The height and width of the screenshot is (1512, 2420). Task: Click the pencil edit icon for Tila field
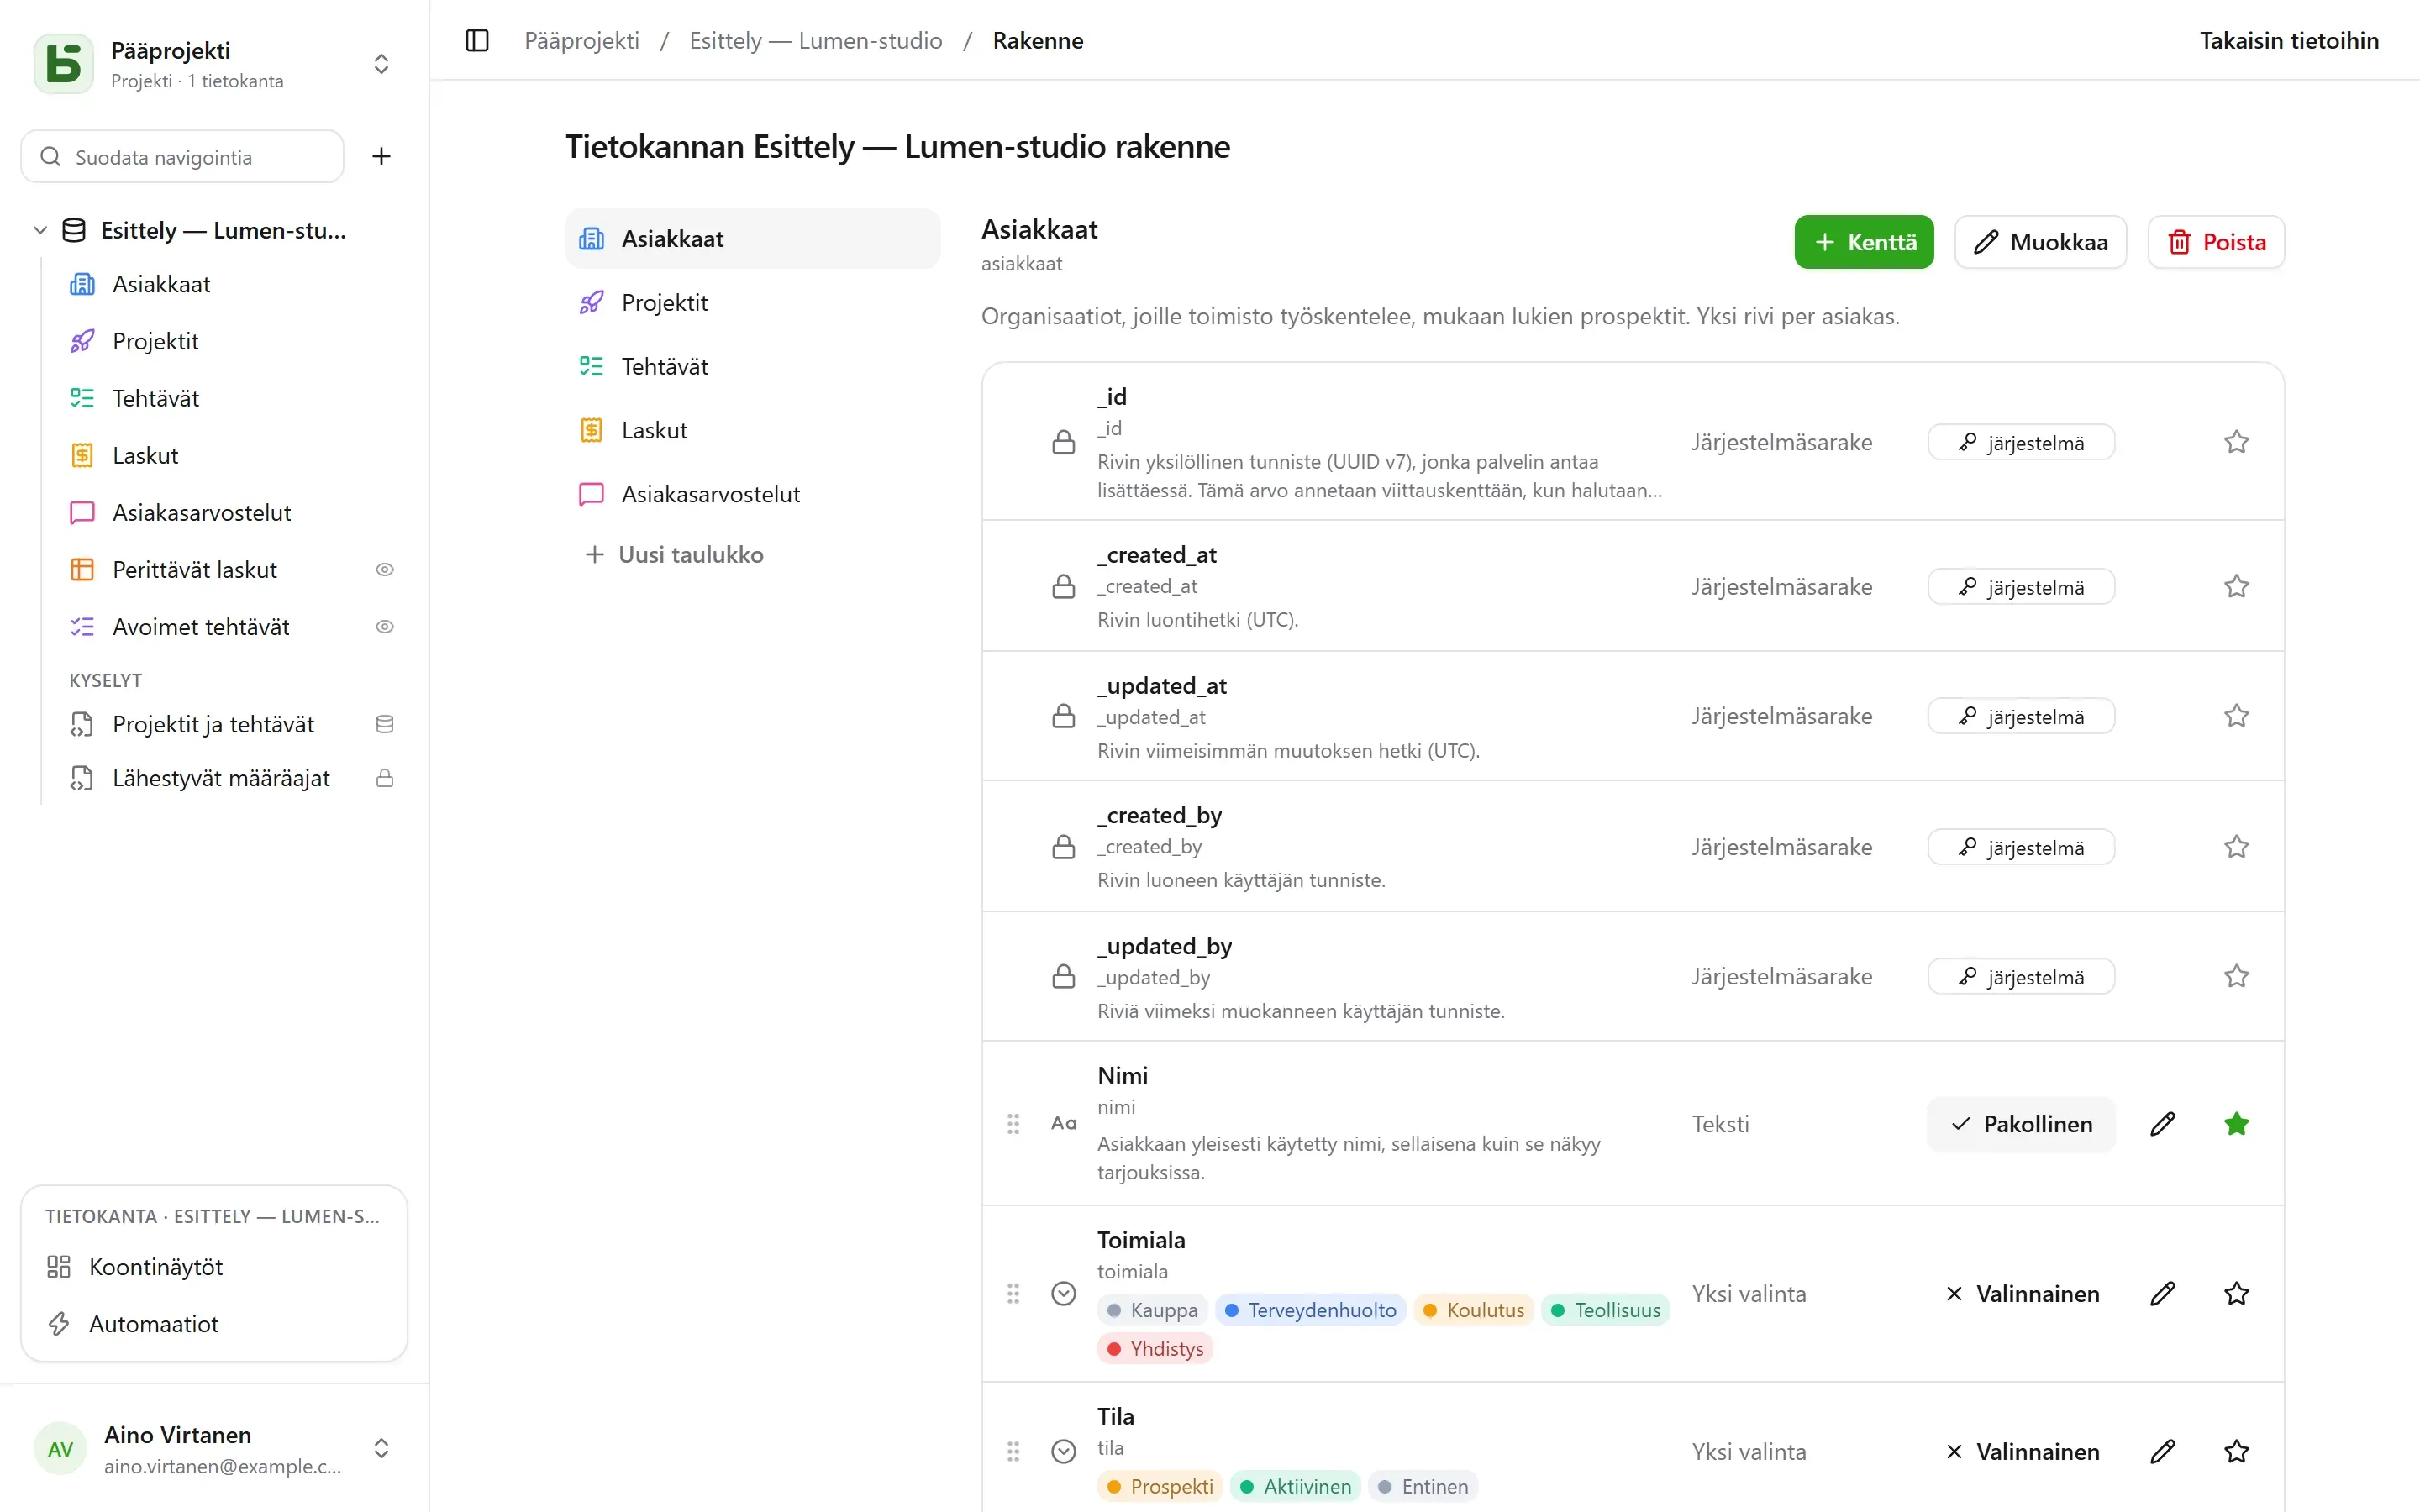2162,1451
